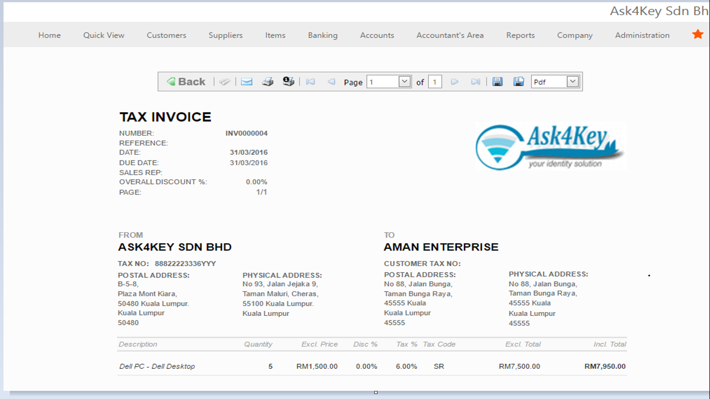Print the invoice with printer icon
The width and height of the screenshot is (710, 399).
point(268,82)
